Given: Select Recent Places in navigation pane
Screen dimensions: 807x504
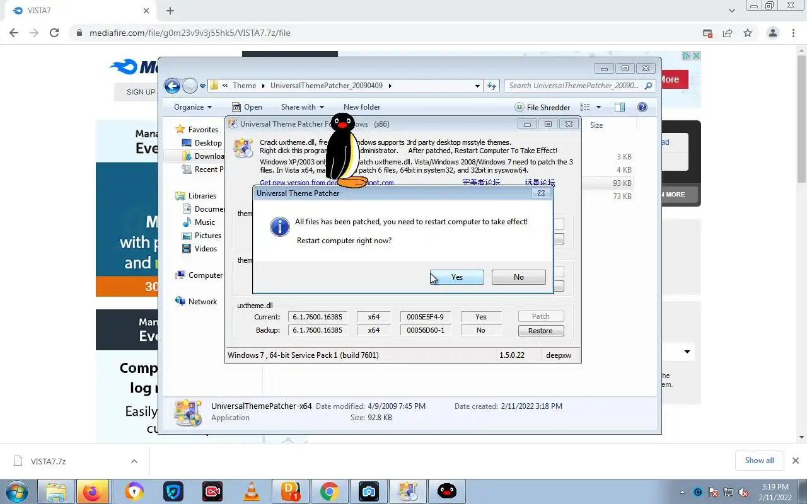Looking at the screenshot, I should pyautogui.click(x=203, y=169).
